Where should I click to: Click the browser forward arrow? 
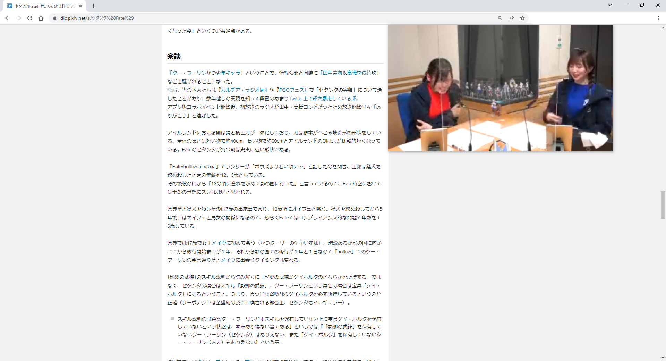pos(19,18)
